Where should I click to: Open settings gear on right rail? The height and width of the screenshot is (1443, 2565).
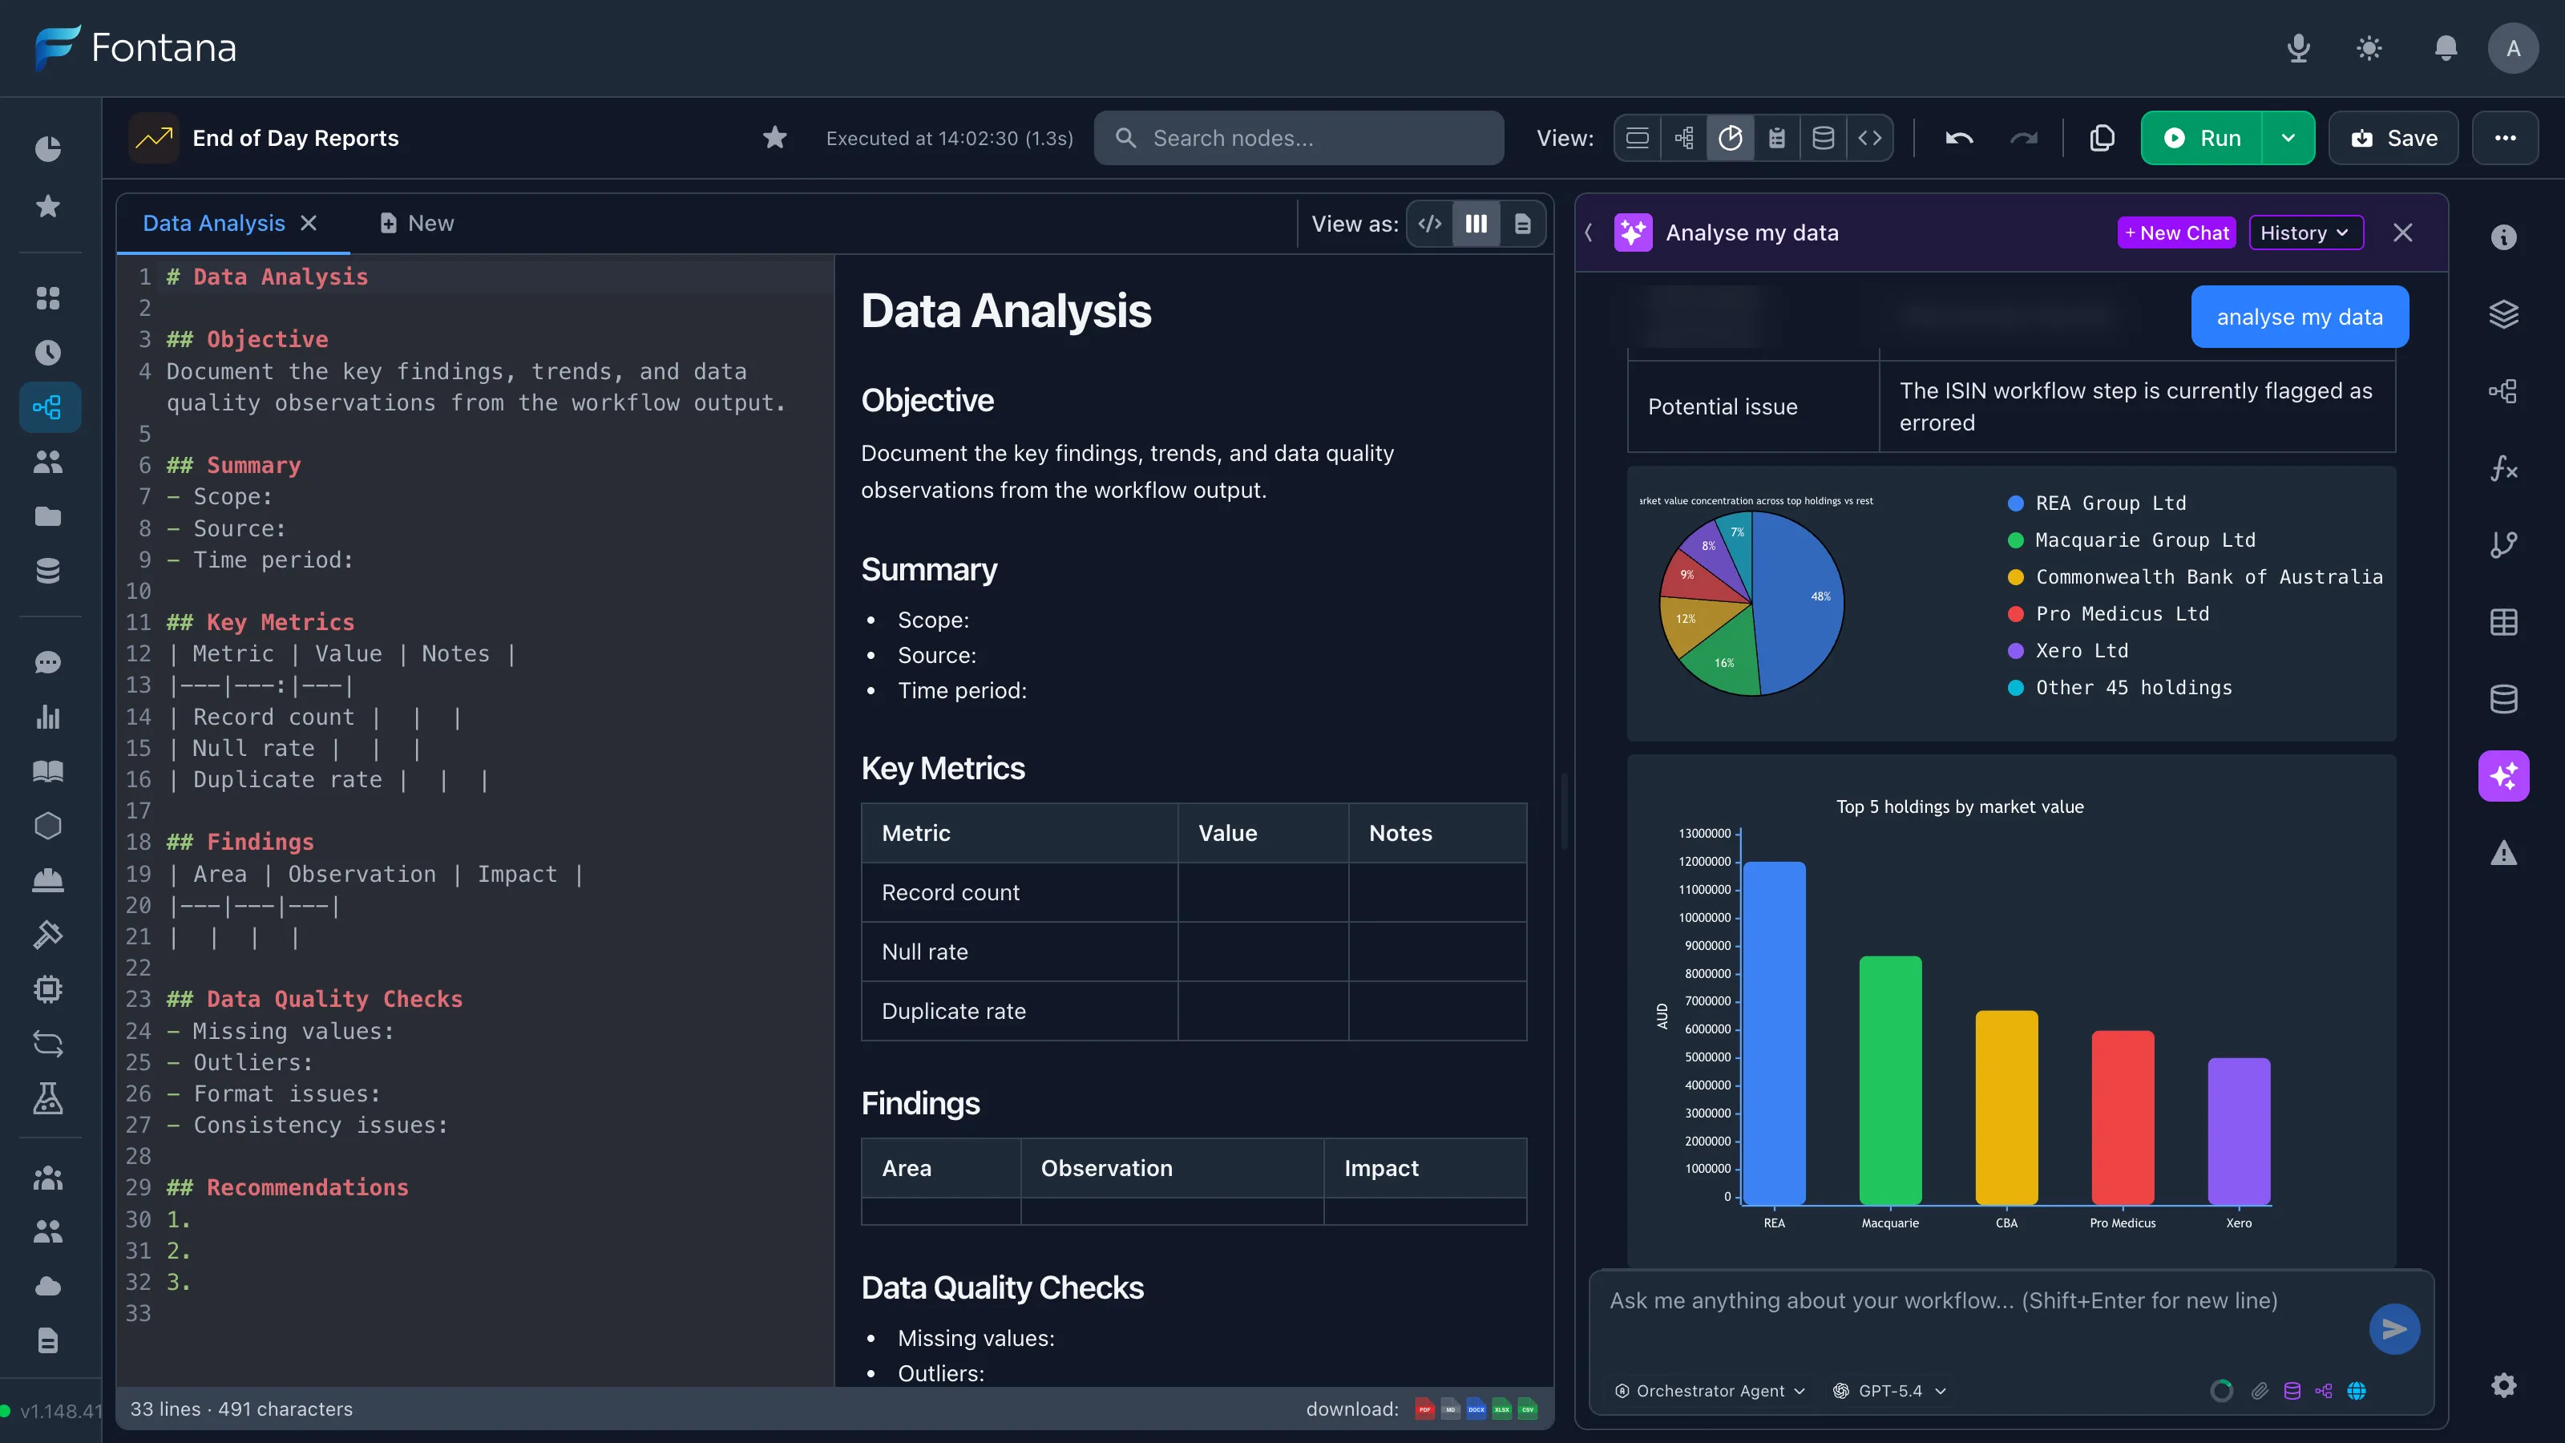click(2503, 1385)
